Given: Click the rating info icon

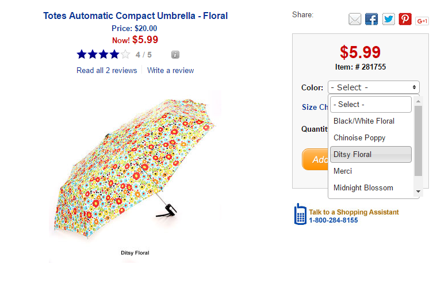Looking at the screenshot, I should [175, 55].
